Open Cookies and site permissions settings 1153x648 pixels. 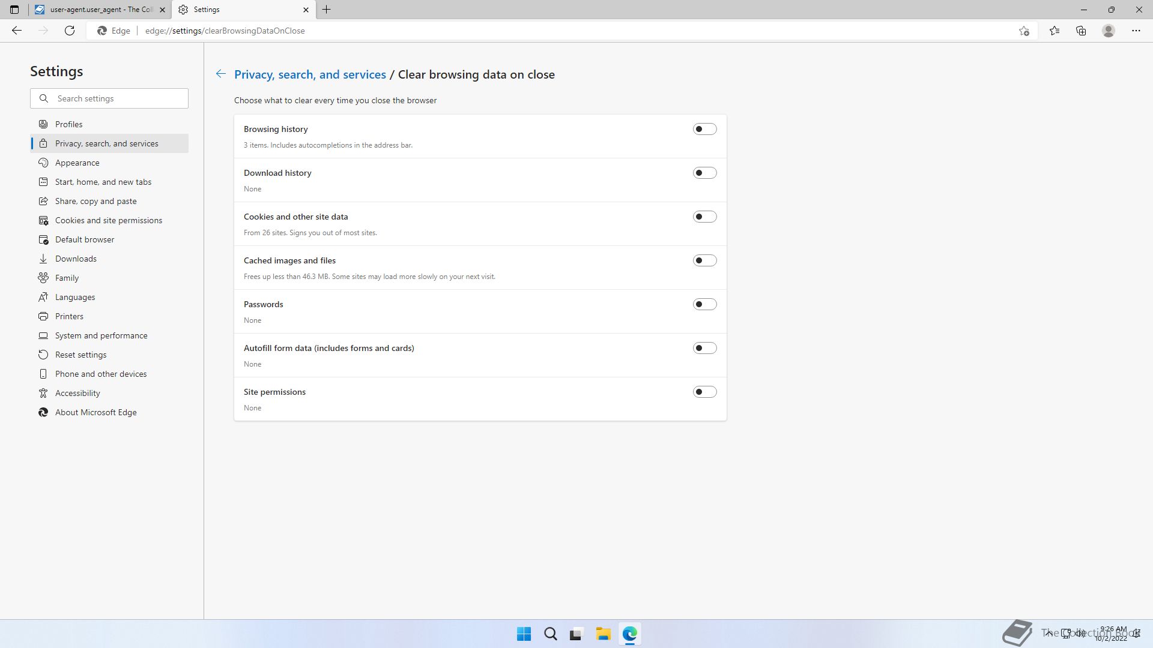point(109,220)
